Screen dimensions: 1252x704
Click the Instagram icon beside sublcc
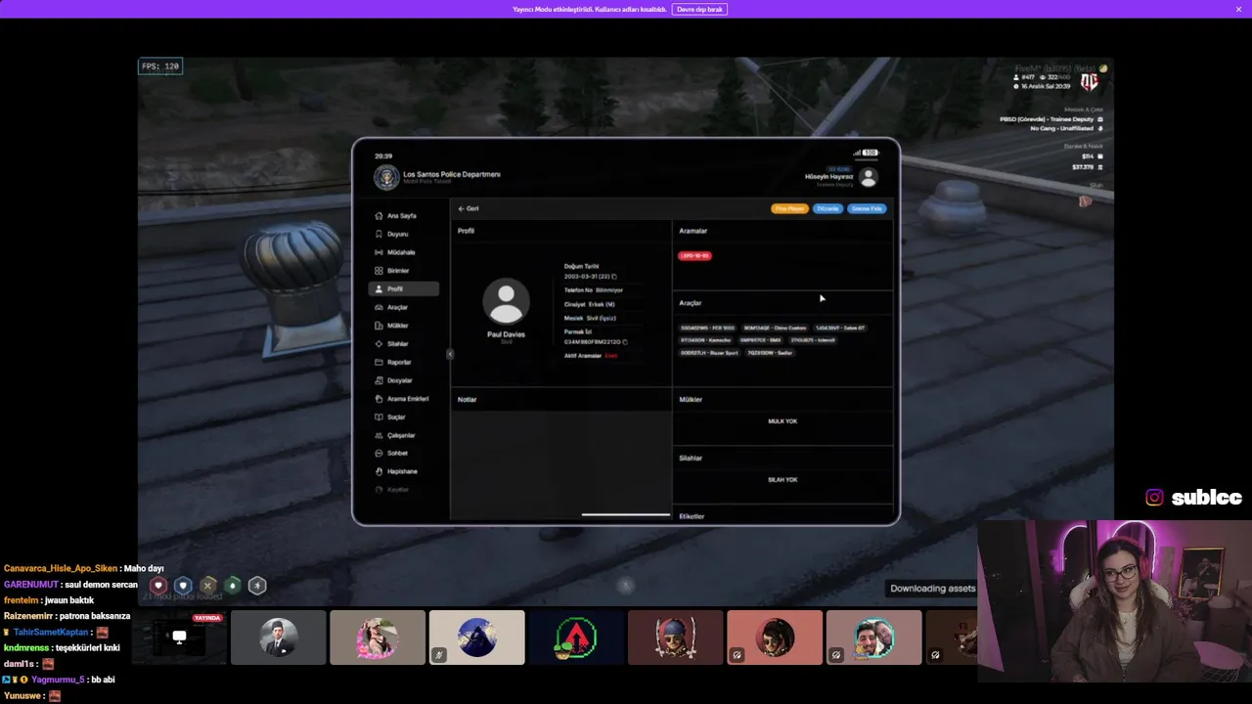click(x=1154, y=498)
